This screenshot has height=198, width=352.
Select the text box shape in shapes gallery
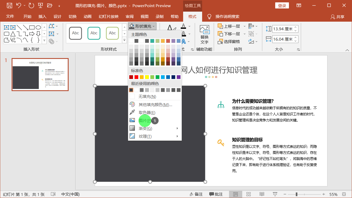point(7,27)
